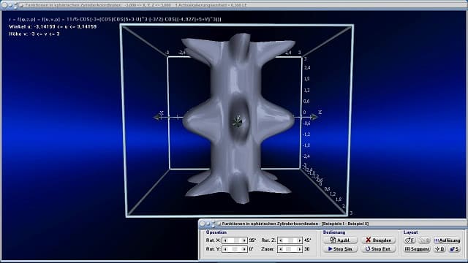Viewport: 468px width, 263px height.
Task: Increase Rot. Z with right arrow
Action: point(299,240)
